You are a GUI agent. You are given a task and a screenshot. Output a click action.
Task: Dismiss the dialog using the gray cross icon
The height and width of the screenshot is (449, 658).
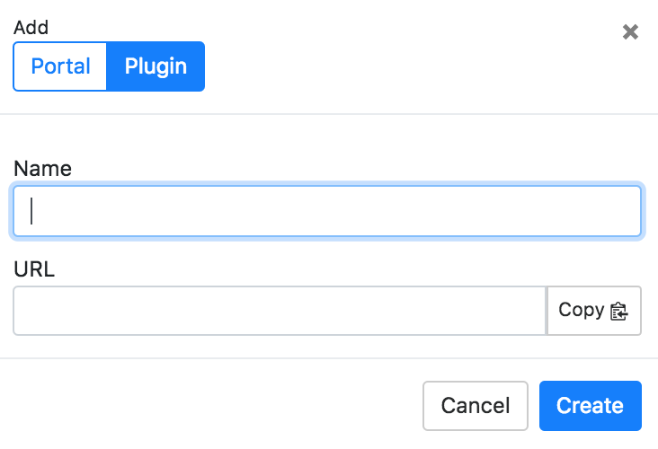[x=631, y=32]
